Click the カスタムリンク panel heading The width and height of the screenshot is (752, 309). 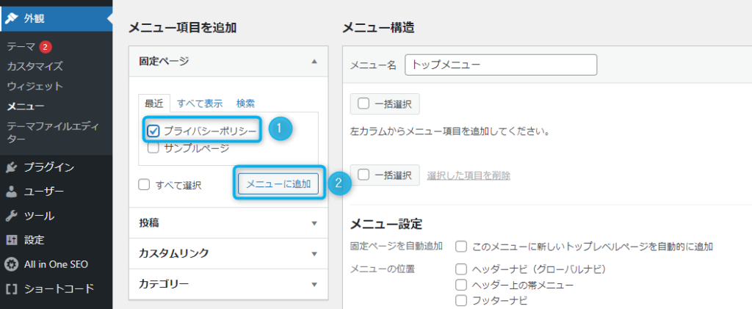click(x=228, y=254)
